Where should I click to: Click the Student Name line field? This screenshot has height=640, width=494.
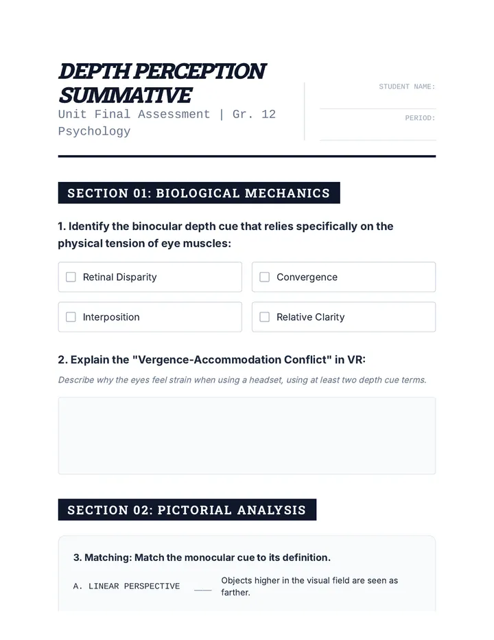378,101
